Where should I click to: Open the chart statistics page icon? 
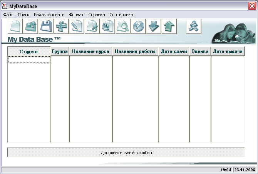coord(107,26)
